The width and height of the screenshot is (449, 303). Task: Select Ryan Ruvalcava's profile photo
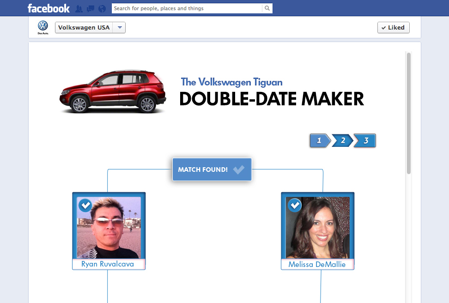tap(109, 227)
